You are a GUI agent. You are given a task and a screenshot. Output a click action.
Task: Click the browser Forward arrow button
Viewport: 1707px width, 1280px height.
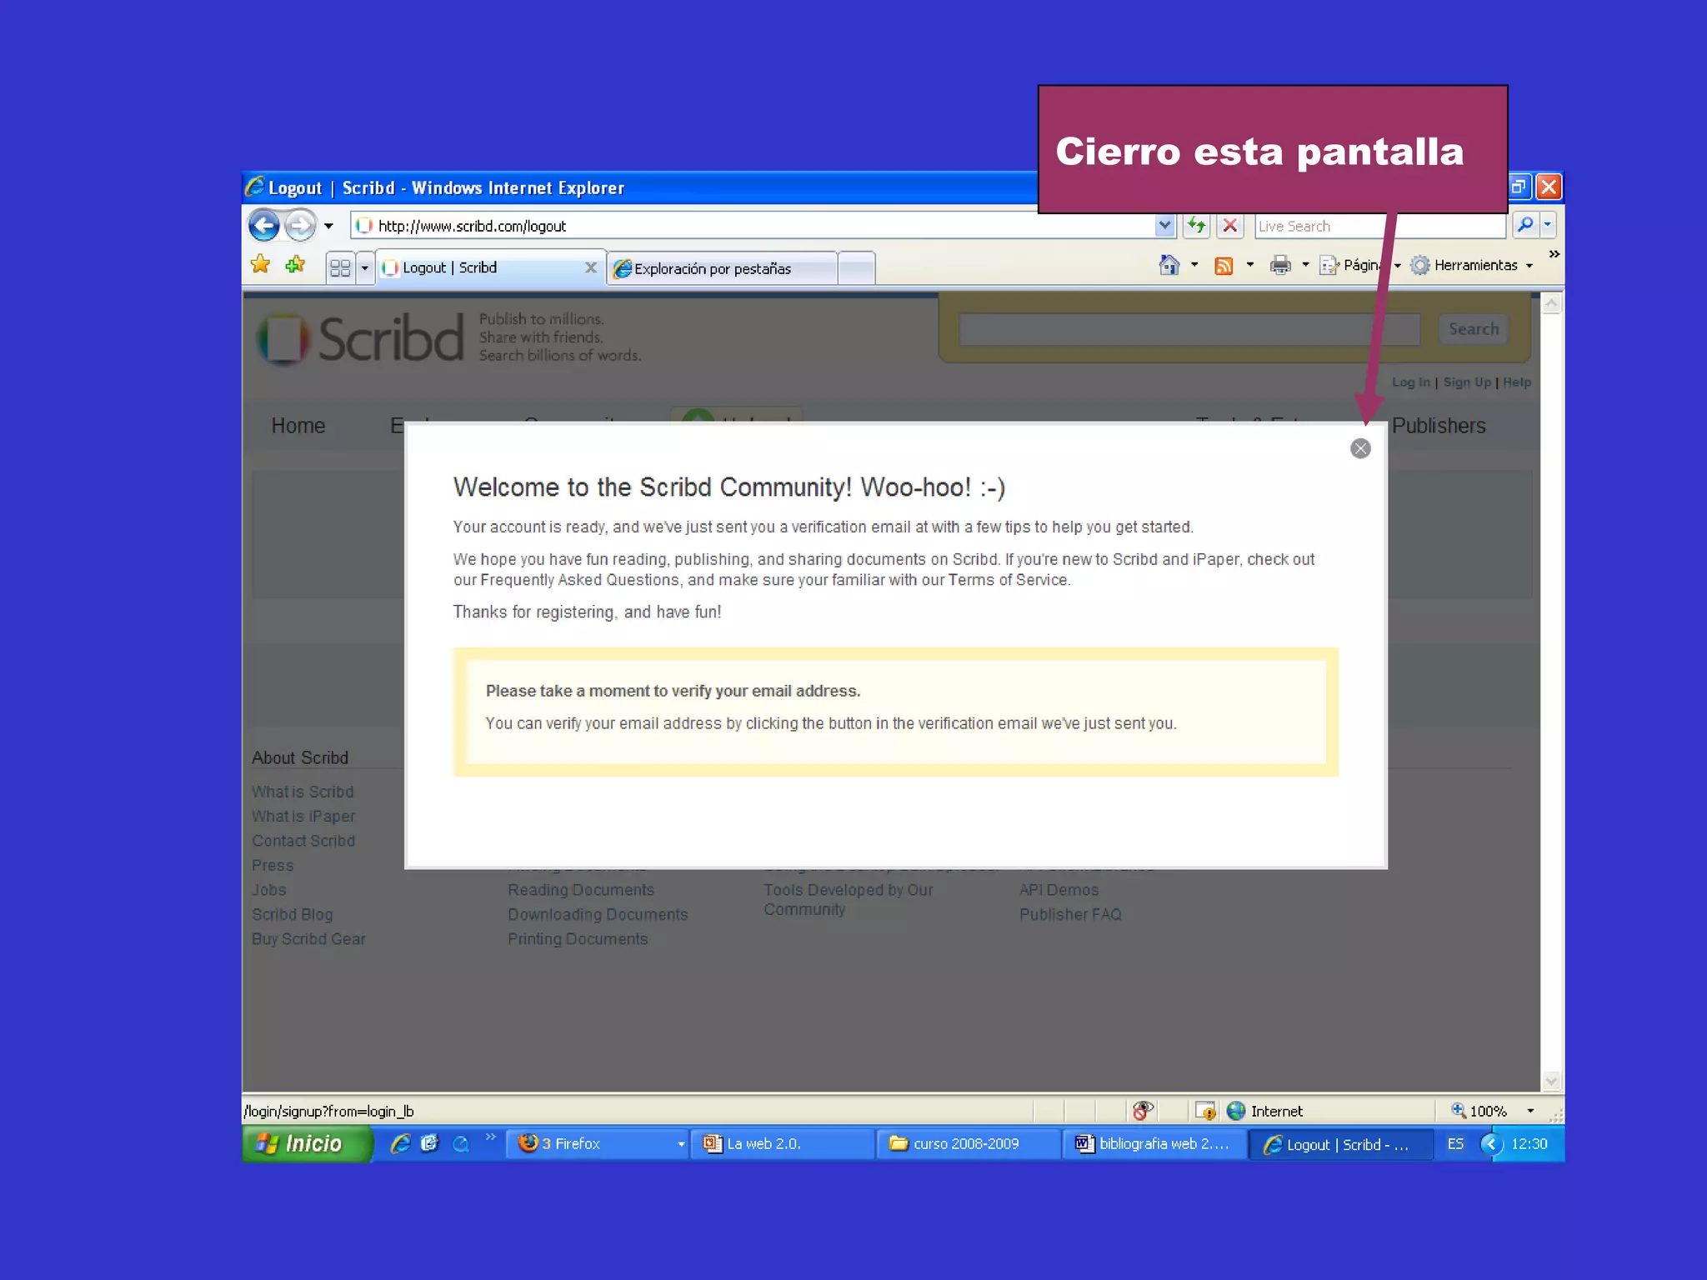point(300,225)
